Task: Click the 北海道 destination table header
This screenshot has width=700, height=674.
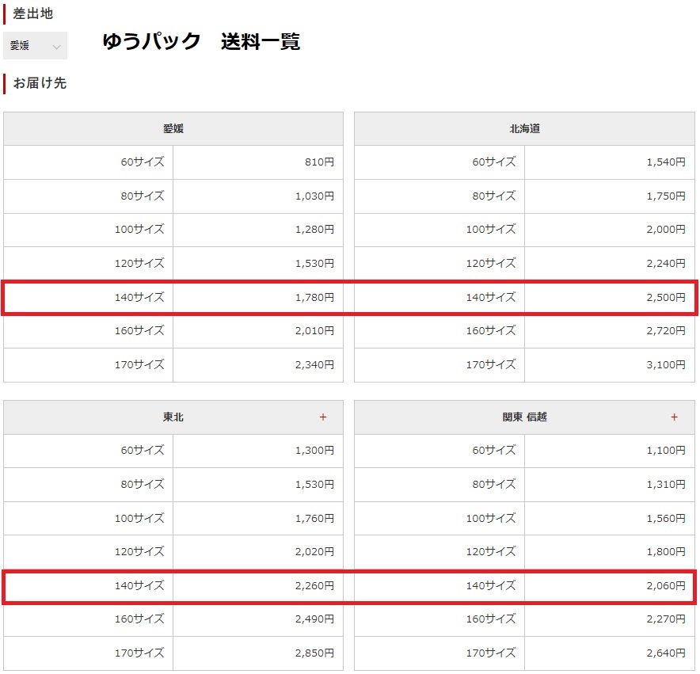Action: click(524, 128)
